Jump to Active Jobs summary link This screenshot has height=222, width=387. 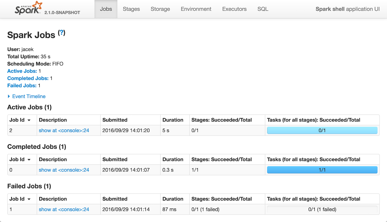22,71
